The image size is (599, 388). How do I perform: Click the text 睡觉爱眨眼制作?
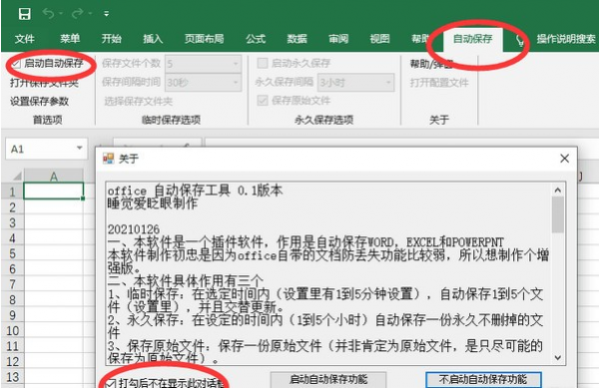[153, 203]
